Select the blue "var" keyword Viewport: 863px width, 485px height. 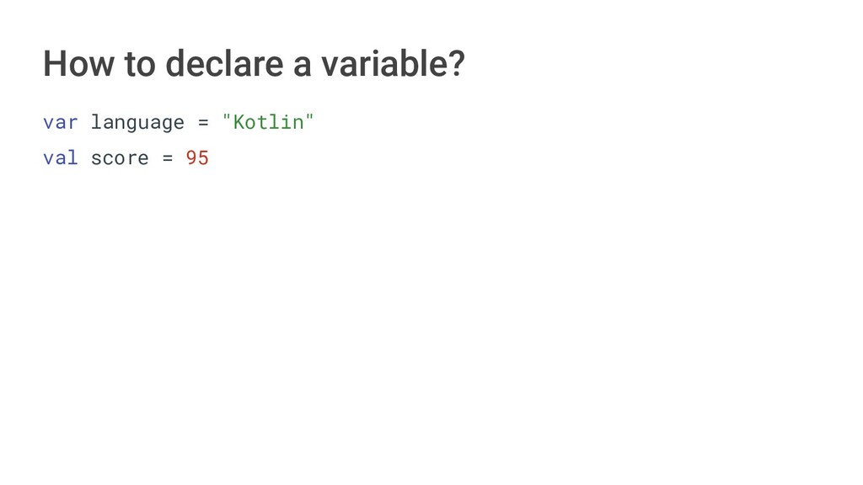(61, 123)
